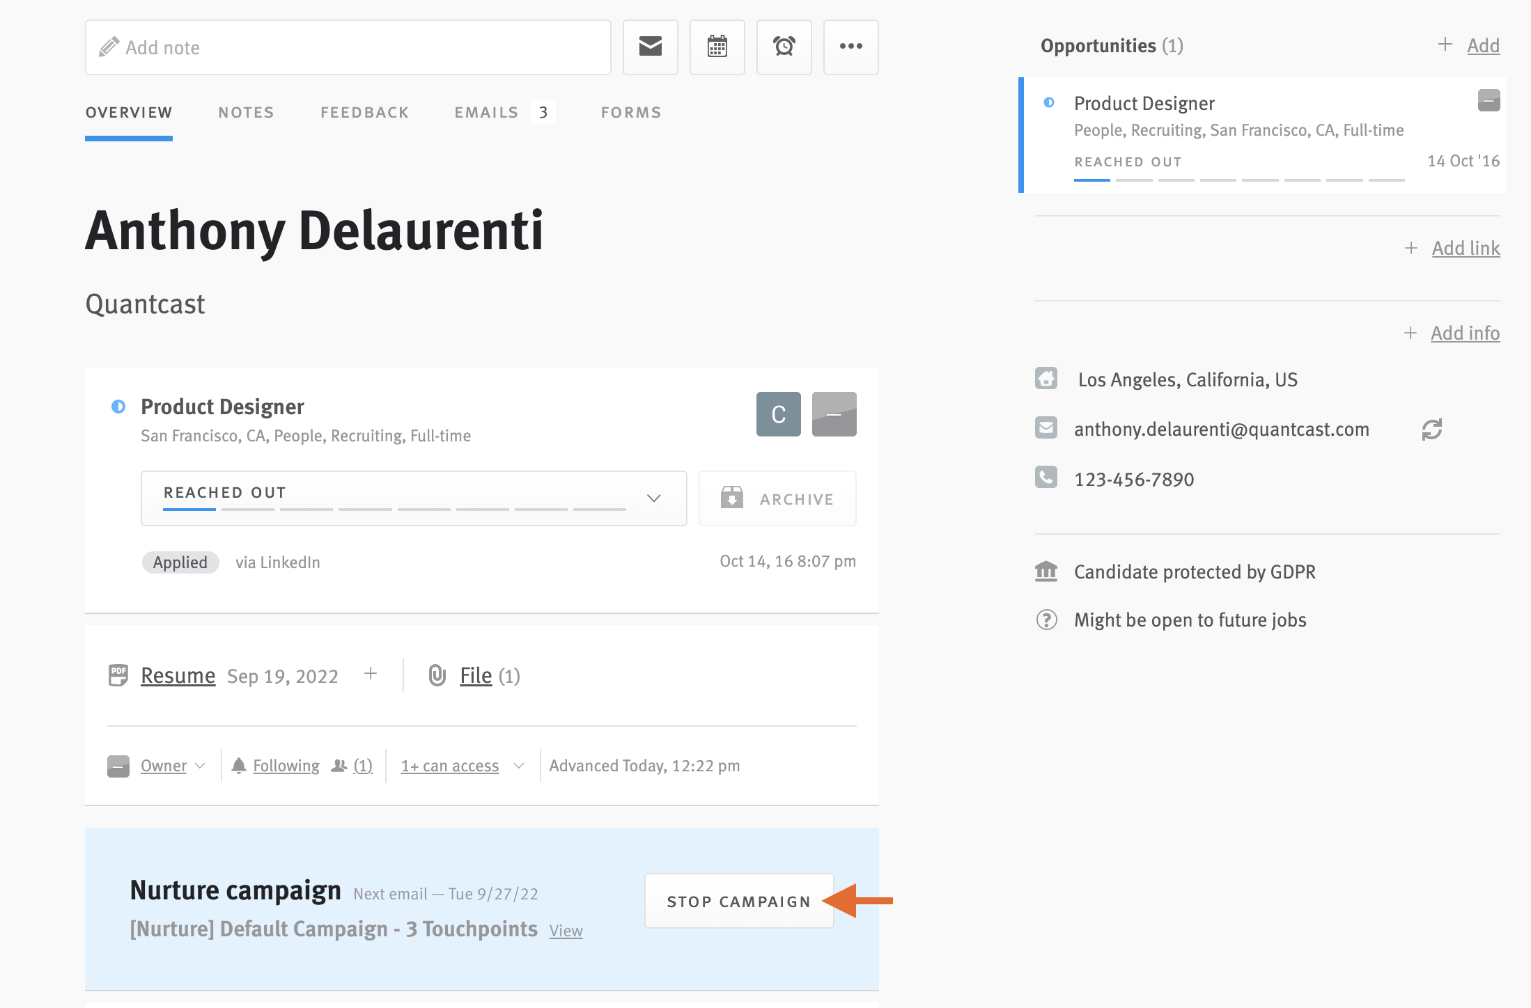1531x1008 pixels.
Task: Click the envelope icon next to email
Action: pos(1046,427)
